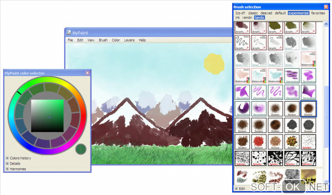Show the 'favorites' brush group
This screenshot has width=332, height=195.
(318, 13)
